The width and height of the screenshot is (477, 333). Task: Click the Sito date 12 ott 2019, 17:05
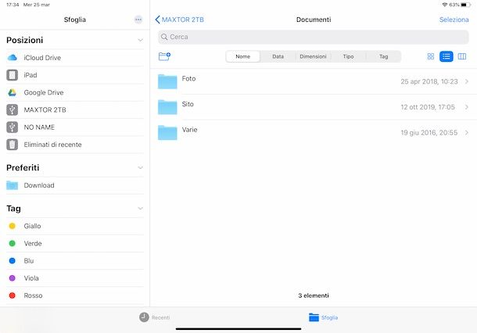[x=428, y=107]
